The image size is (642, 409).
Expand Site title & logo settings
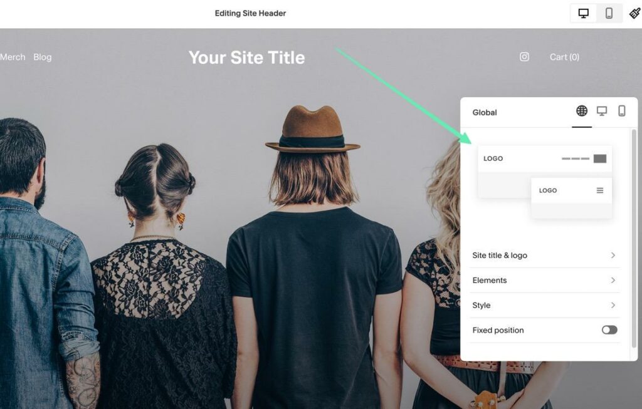pos(544,255)
